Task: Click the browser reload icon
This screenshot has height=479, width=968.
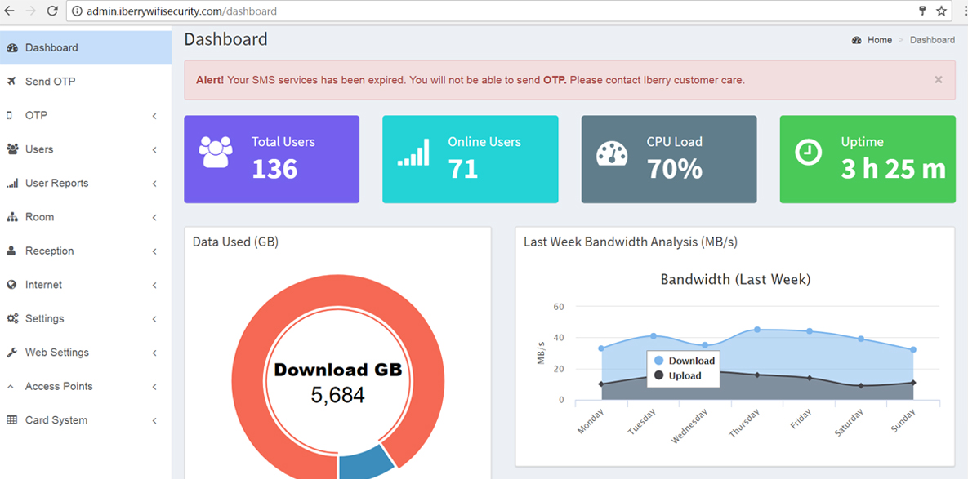Action: point(52,11)
